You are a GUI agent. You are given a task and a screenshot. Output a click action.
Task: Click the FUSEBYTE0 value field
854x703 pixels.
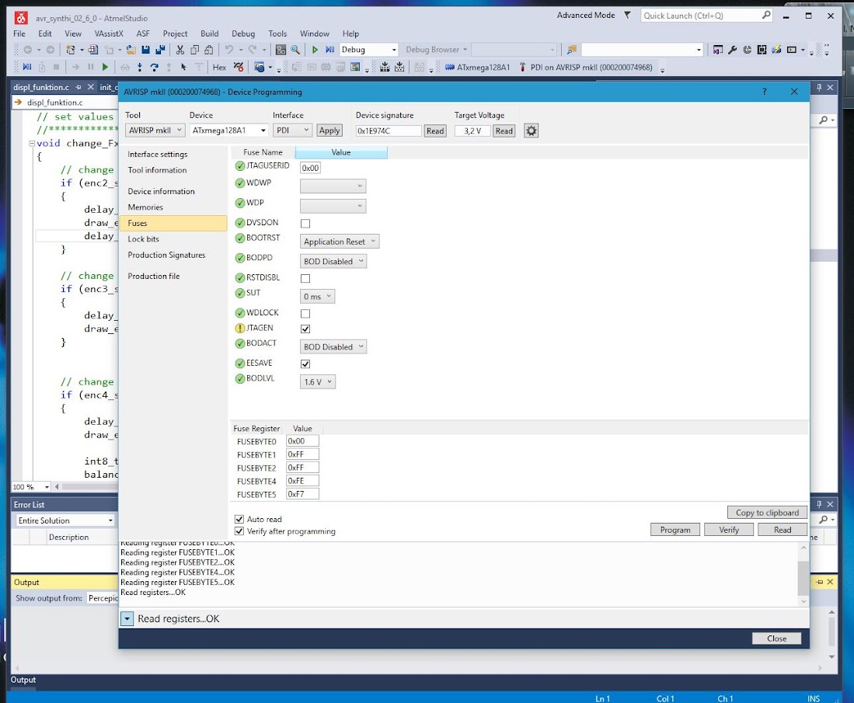(302, 441)
